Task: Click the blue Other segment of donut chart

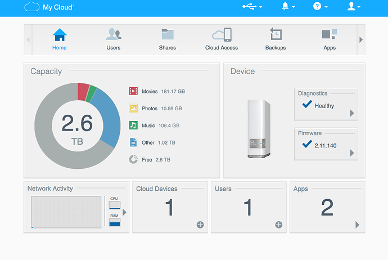Action: (x=109, y=119)
